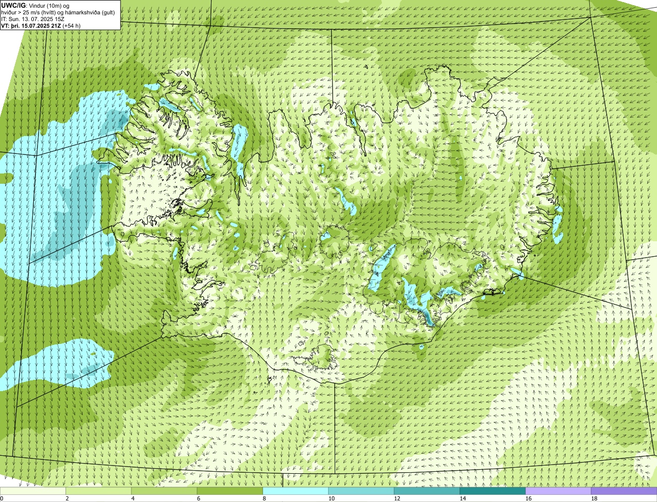Click the initial time 'IT: Sun. 13. 07. 2025 15Z'
Image resolution: width=657 pixels, height=502 pixels.
pos(33,19)
